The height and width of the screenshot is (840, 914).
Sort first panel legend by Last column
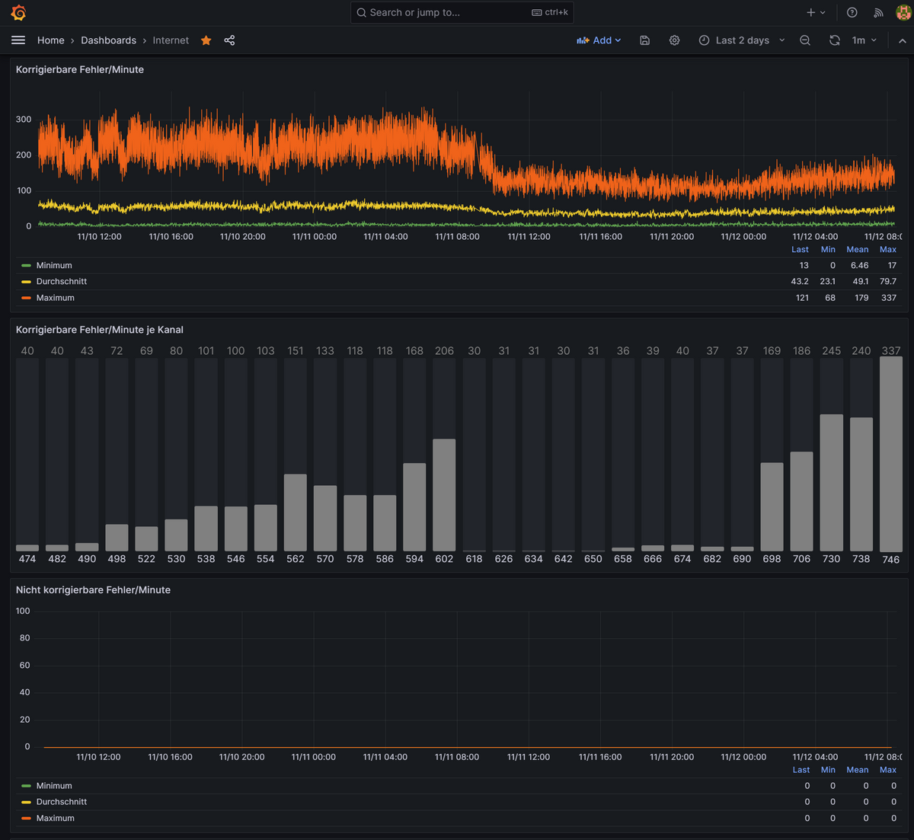[800, 250]
